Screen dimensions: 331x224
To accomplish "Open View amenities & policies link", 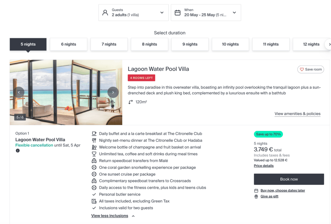I will tap(297, 114).
